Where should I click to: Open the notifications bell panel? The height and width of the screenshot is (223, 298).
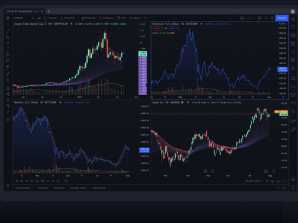293,111
